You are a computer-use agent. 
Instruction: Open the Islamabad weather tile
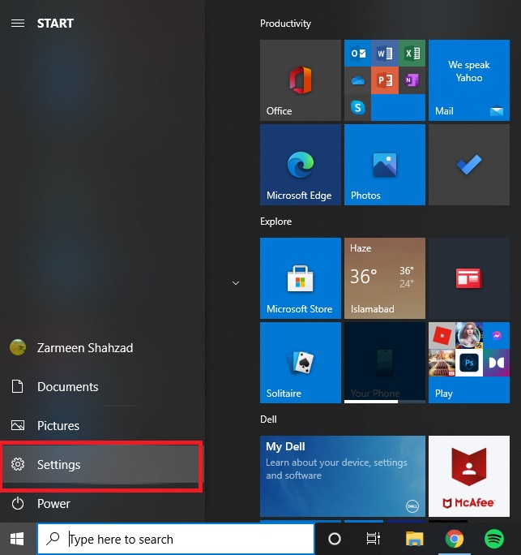384,278
